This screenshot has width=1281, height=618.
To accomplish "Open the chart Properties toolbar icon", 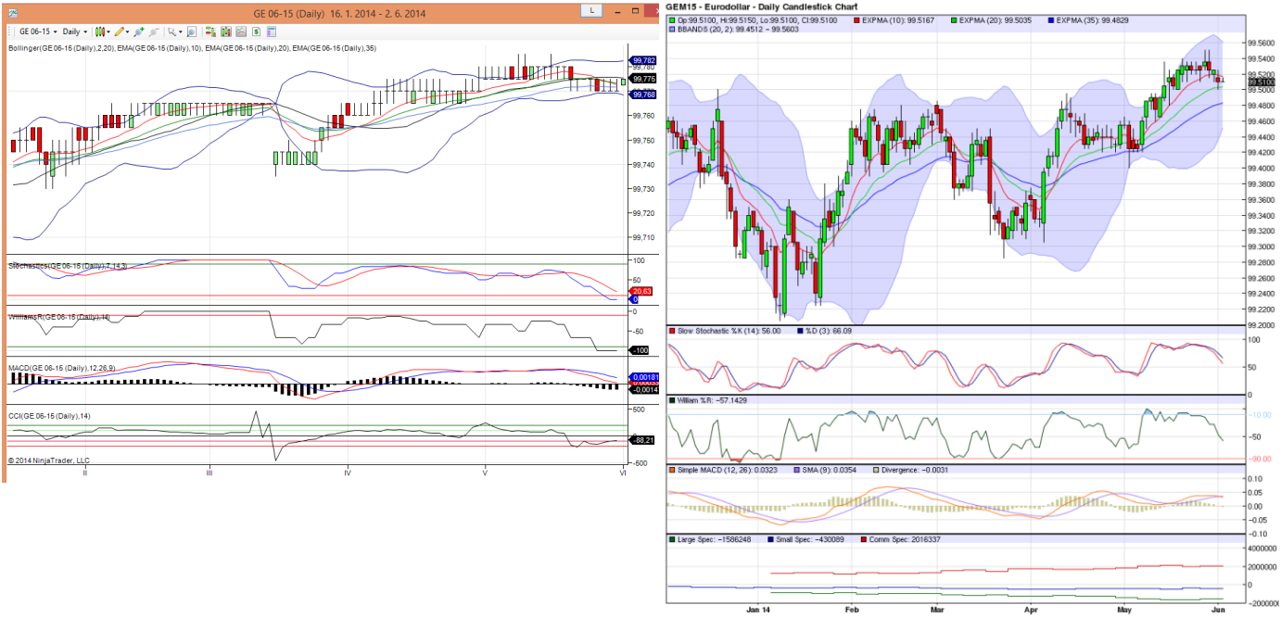I will pos(272,32).
